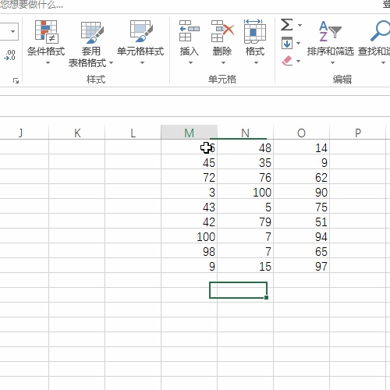Select cell with value 42
The height and width of the screenshot is (390, 390).
(189, 222)
